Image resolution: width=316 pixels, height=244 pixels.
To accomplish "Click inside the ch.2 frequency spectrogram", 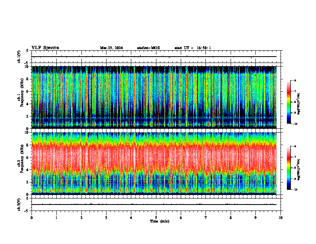I will (154, 163).
